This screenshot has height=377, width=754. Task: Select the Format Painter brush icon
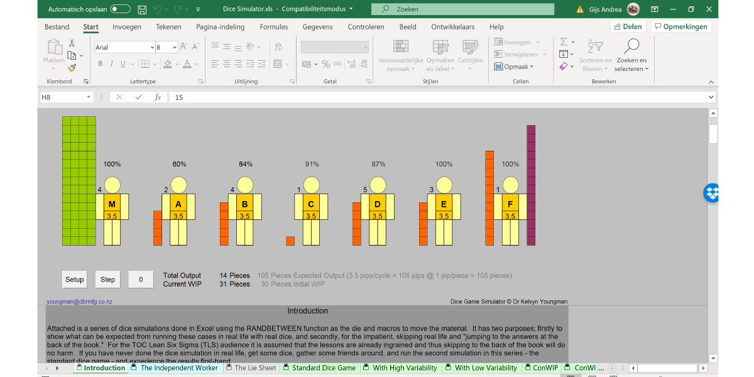point(72,67)
